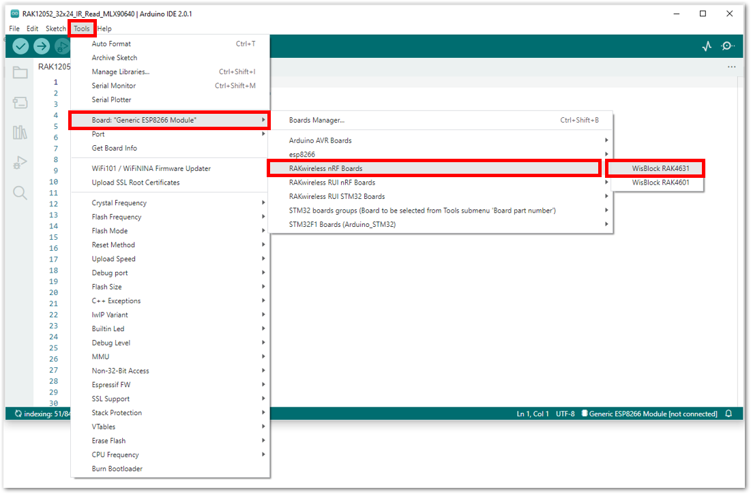Expand STM32F1 Boards (Arduino_STM32) group
The width and height of the screenshot is (751, 494).
(x=441, y=224)
